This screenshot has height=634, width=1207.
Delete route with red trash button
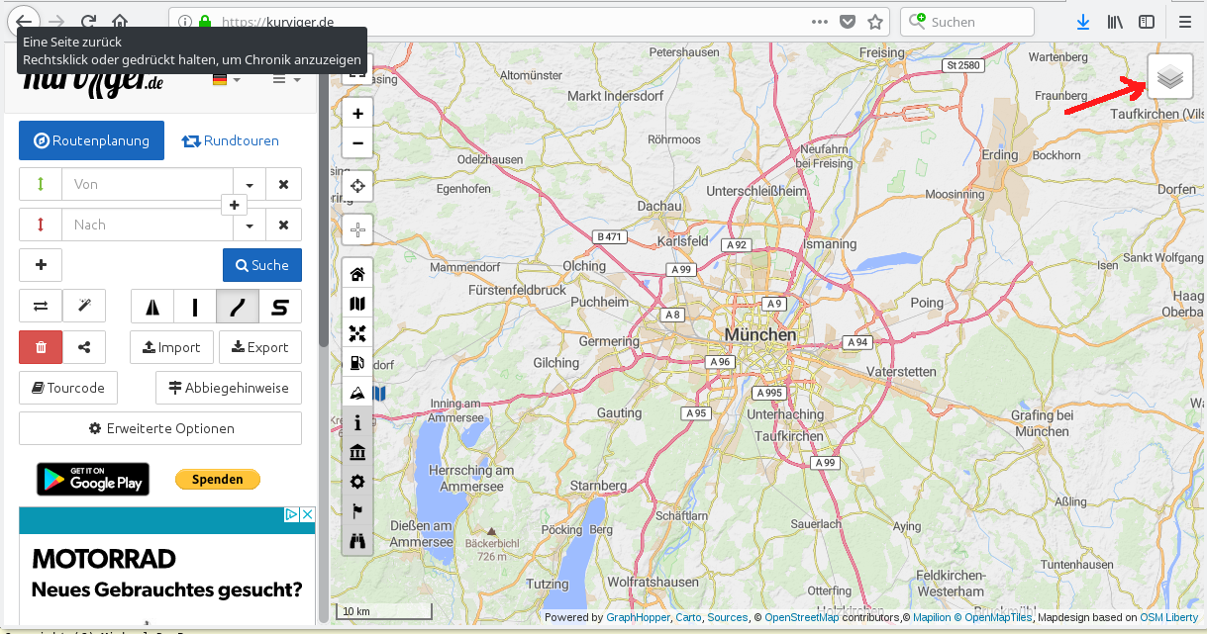pos(41,347)
